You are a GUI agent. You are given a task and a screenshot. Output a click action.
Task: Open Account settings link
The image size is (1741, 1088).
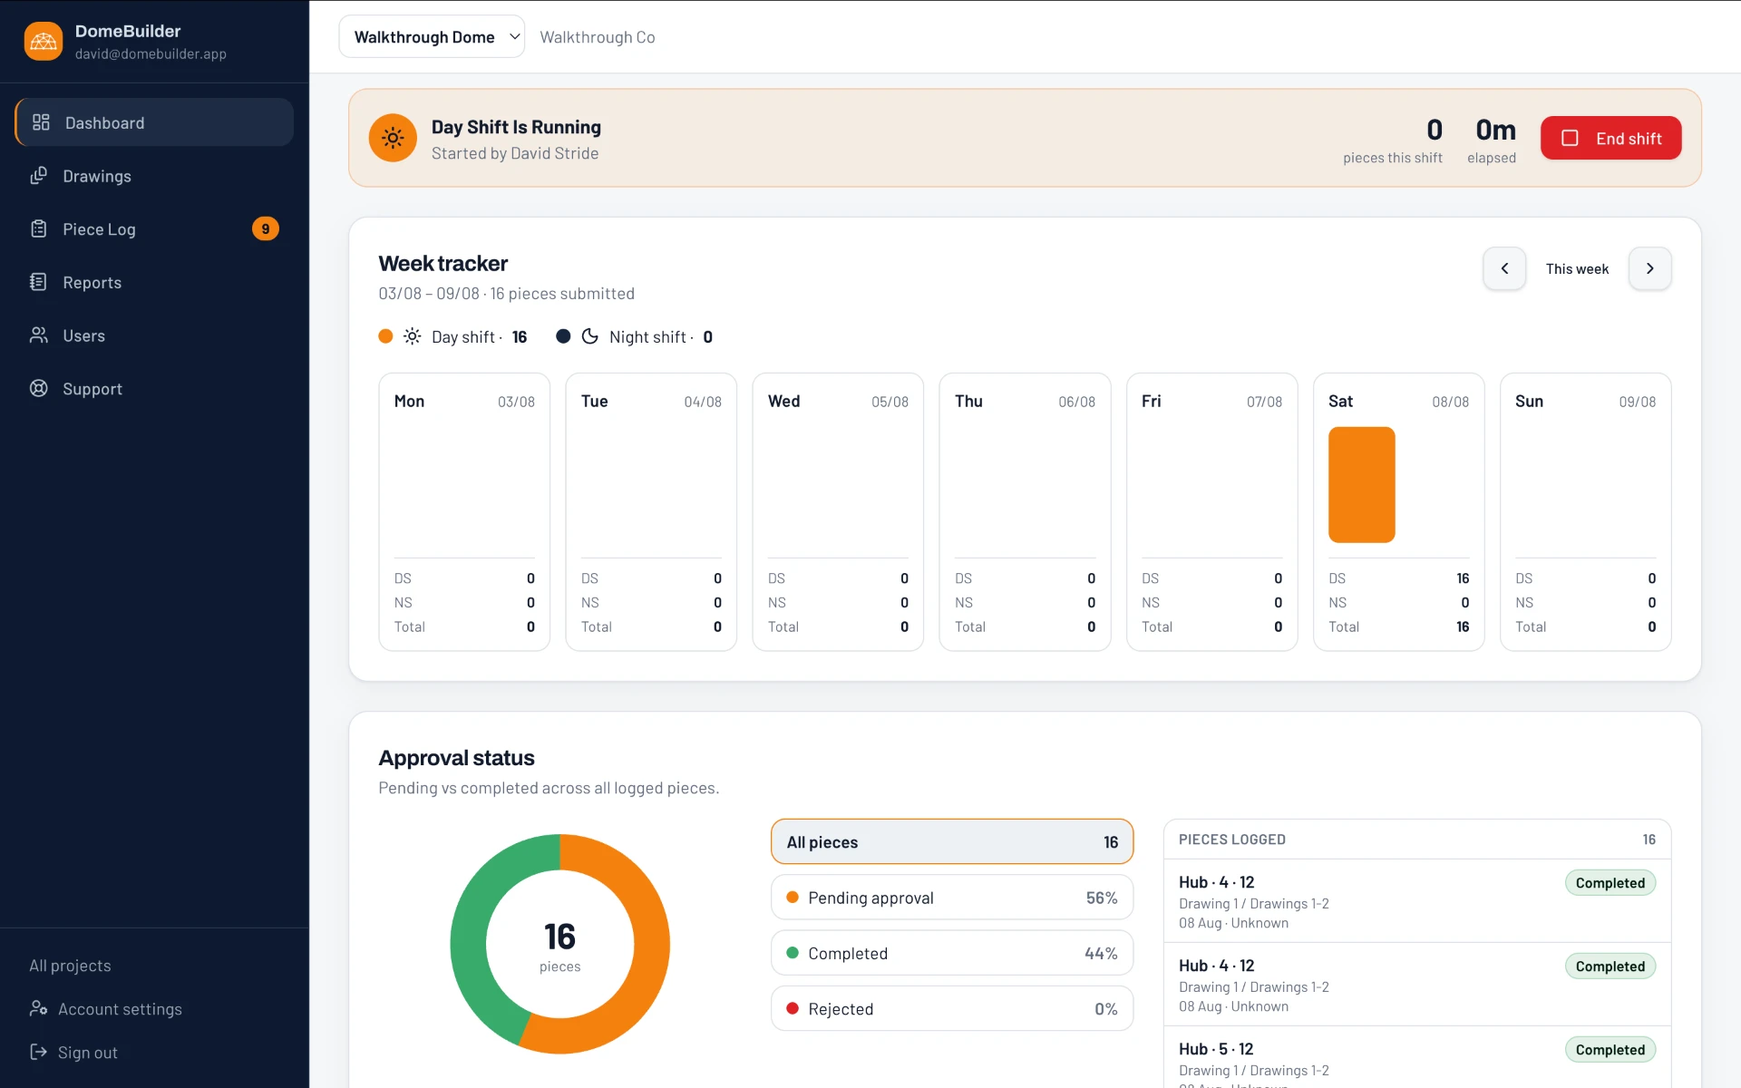105,1008
